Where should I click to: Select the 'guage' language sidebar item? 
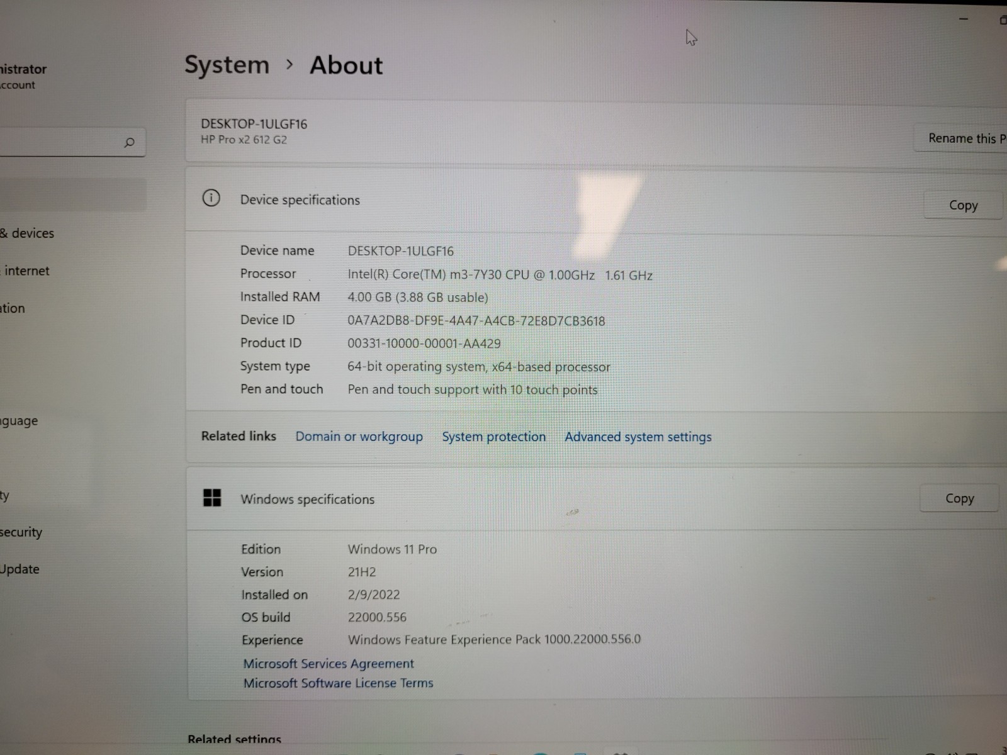coord(19,421)
